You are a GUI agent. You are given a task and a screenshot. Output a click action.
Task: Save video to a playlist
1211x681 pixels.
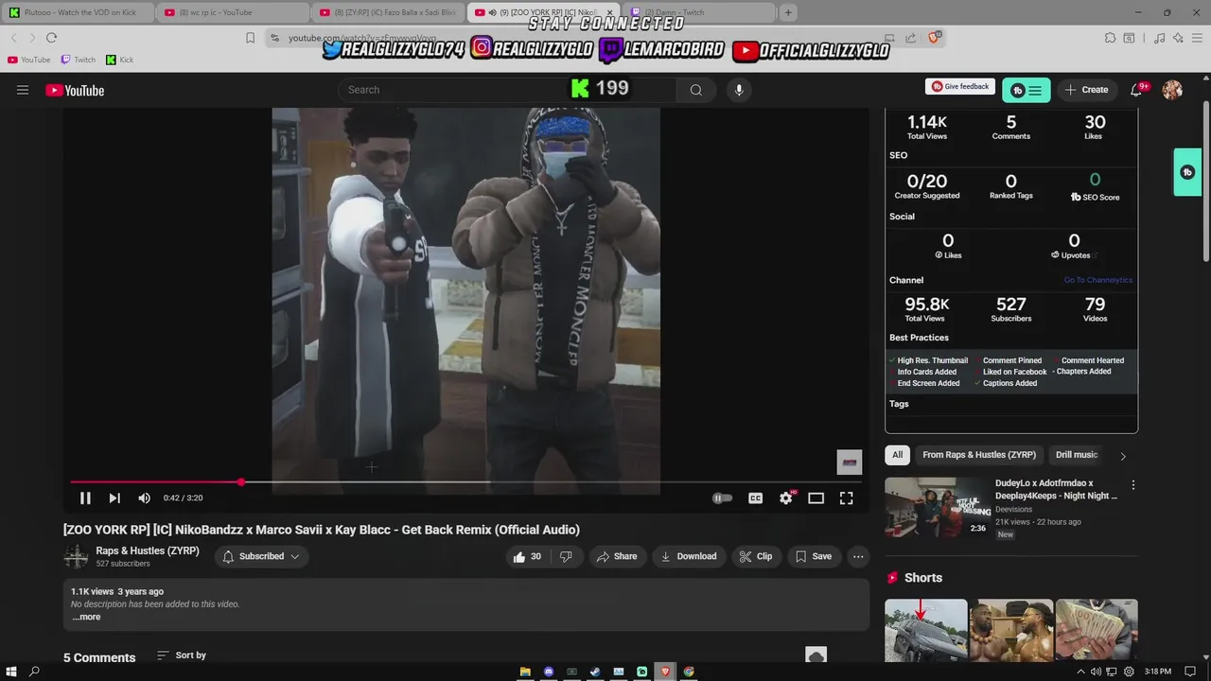click(x=814, y=556)
